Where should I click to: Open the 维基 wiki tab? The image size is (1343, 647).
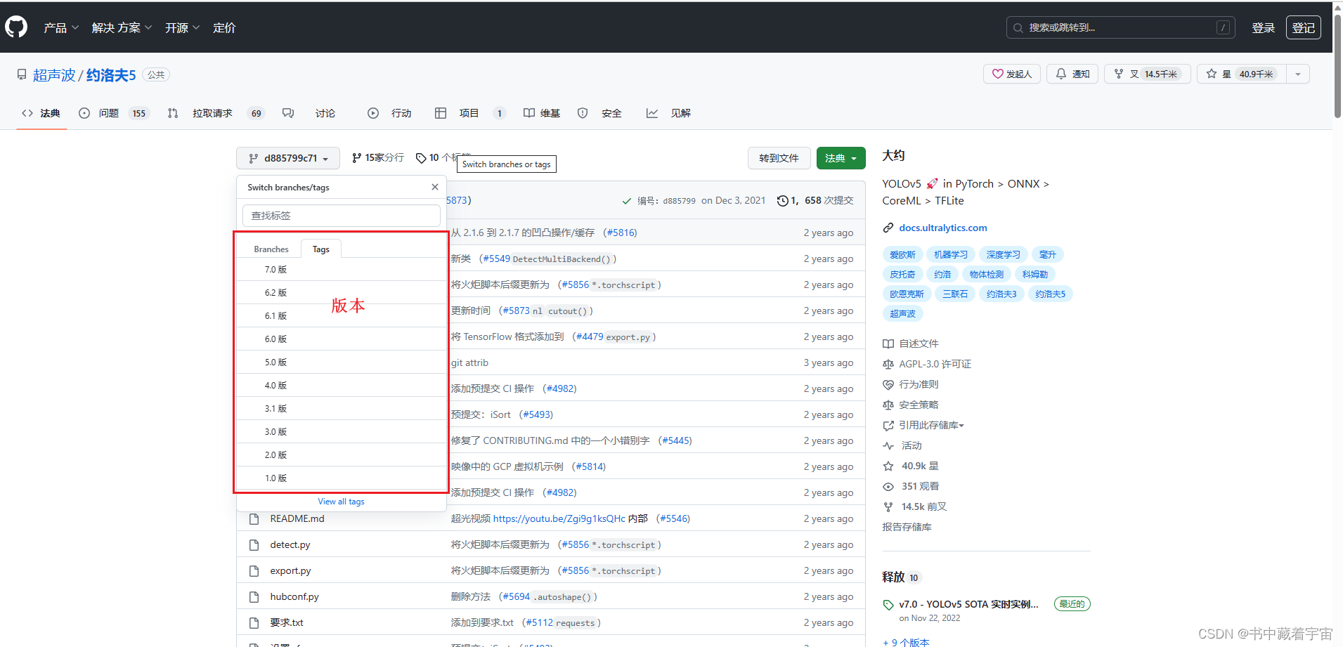point(542,113)
